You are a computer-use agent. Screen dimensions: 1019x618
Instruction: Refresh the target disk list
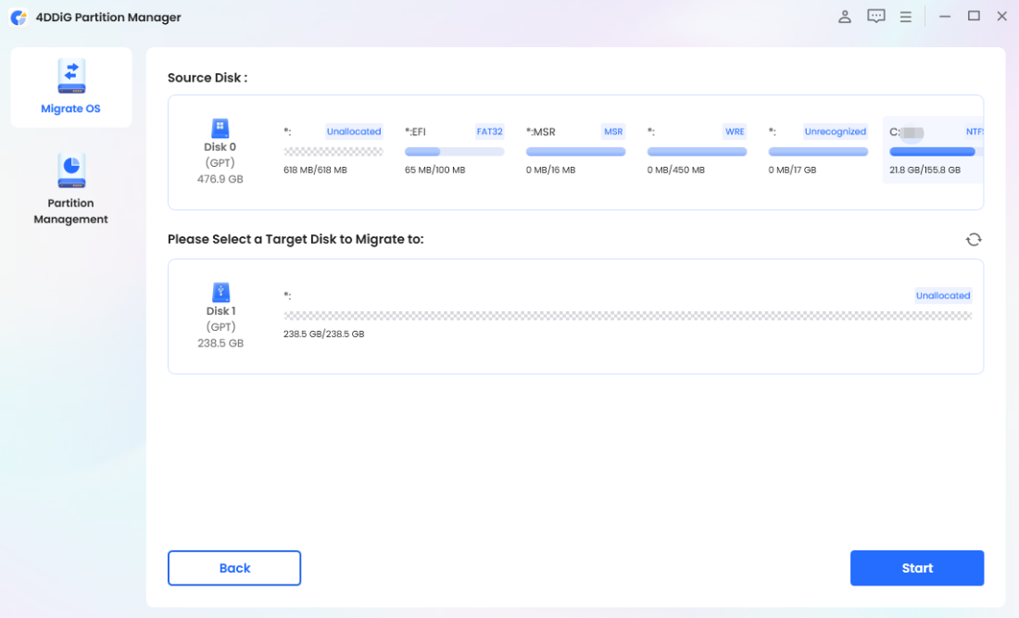click(973, 240)
